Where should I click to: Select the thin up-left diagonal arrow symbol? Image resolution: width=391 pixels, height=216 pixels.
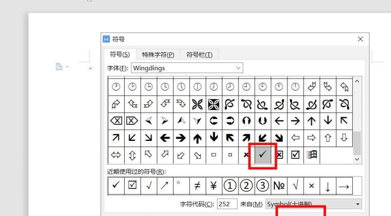click(x=344, y=121)
